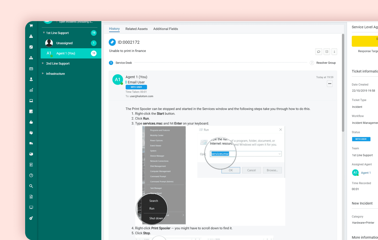Image resolution: width=378 pixels, height=240 pixels.
Task: Open the books knowledge base icon
Action: coord(31,133)
